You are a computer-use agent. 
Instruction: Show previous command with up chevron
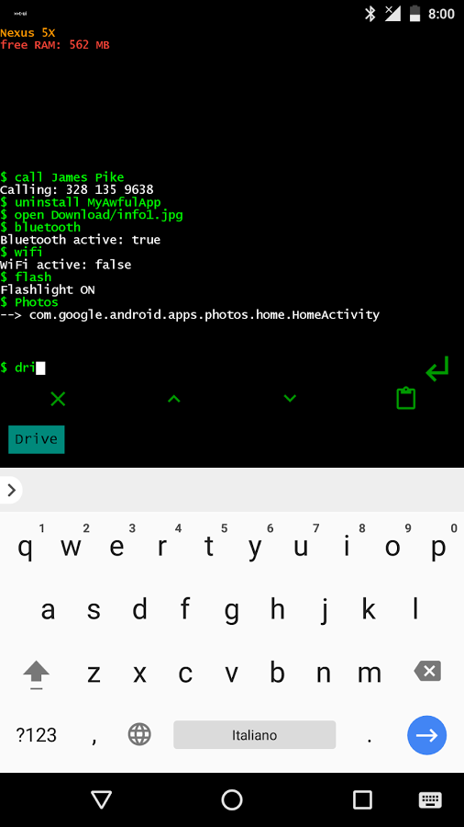tap(173, 399)
